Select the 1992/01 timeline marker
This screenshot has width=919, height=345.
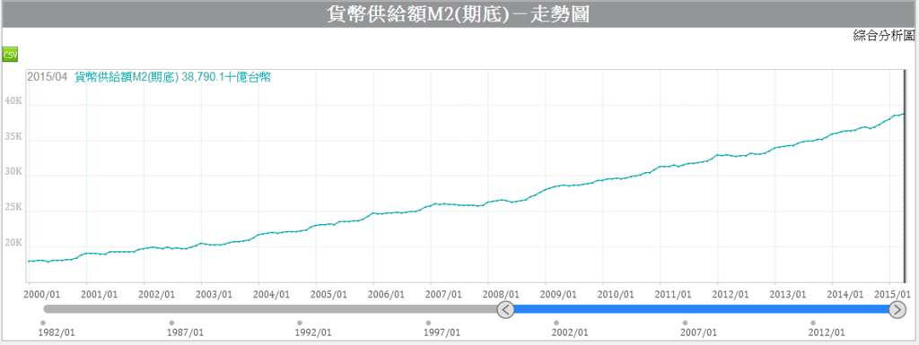pyautogui.click(x=300, y=323)
